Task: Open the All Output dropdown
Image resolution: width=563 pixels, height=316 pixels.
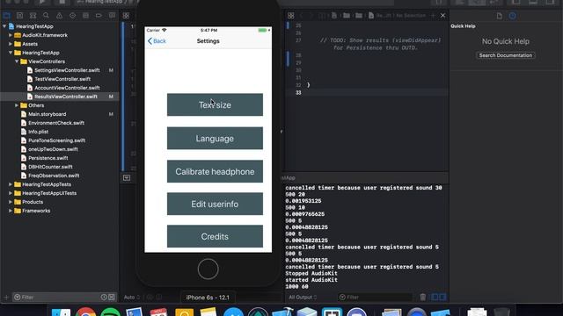Action: (303, 297)
